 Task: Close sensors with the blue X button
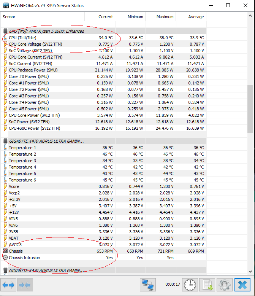[242, 285]
